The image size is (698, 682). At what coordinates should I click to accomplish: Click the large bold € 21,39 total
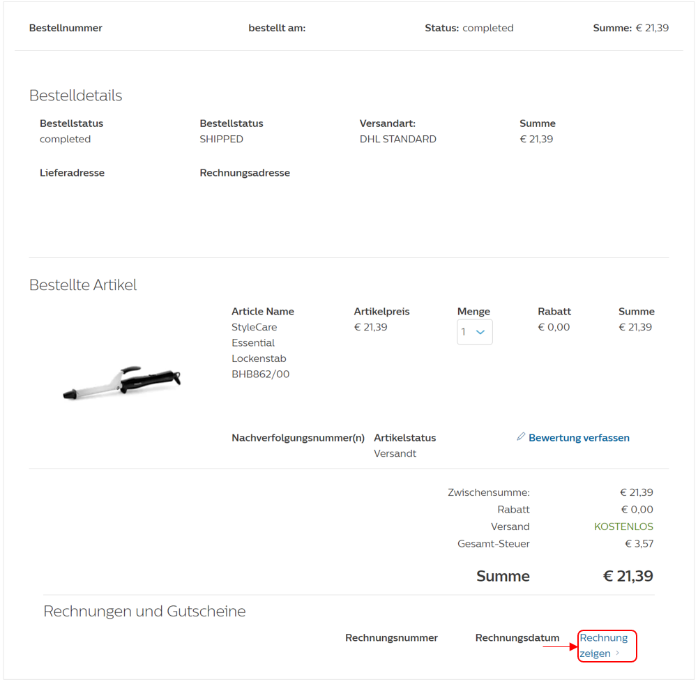[628, 576]
